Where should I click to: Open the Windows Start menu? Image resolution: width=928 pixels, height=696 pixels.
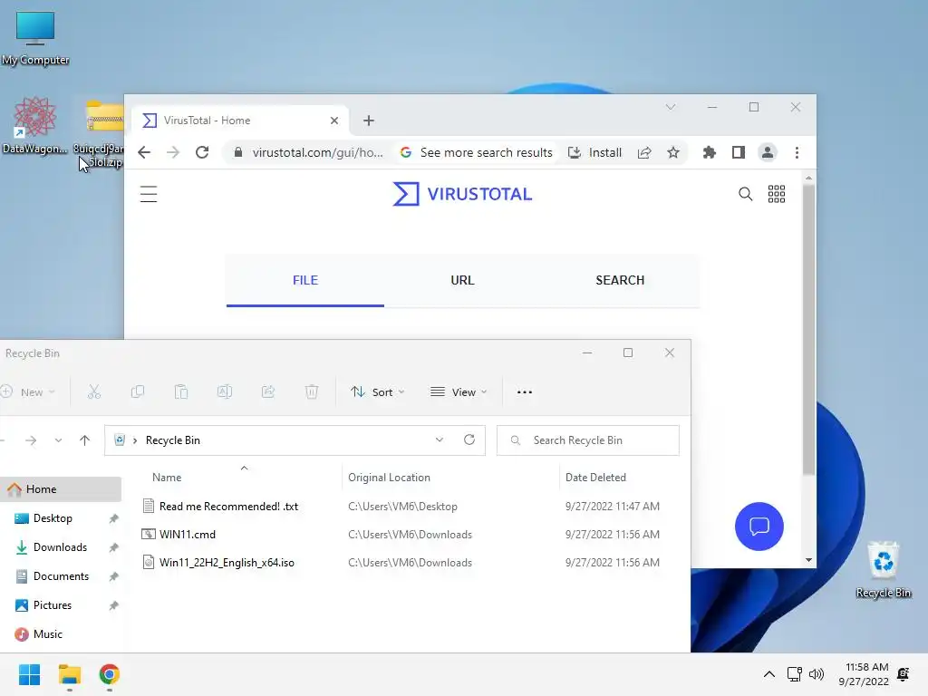point(29,674)
